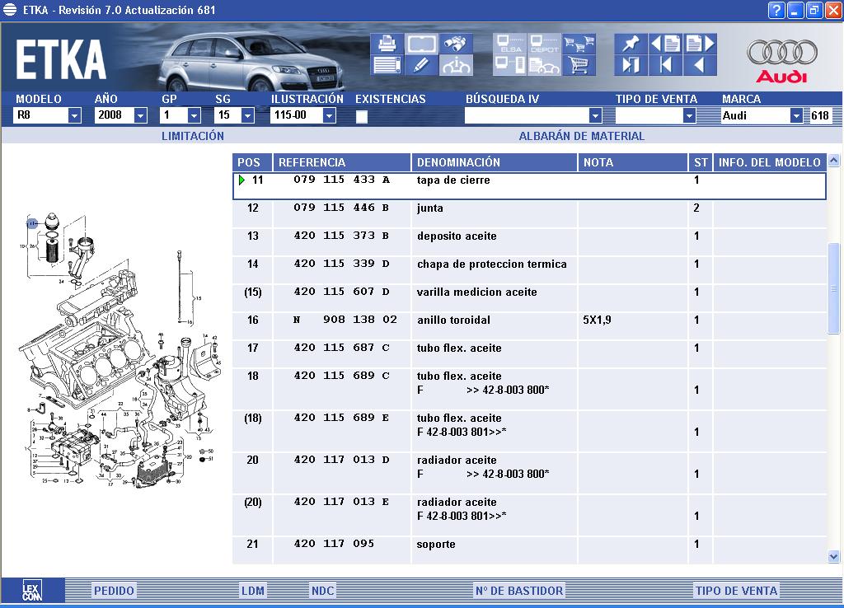The height and width of the screenshot is (608, 844).
Task: Click bottom TIPO DE VENTA button
Action: (736, 591)
